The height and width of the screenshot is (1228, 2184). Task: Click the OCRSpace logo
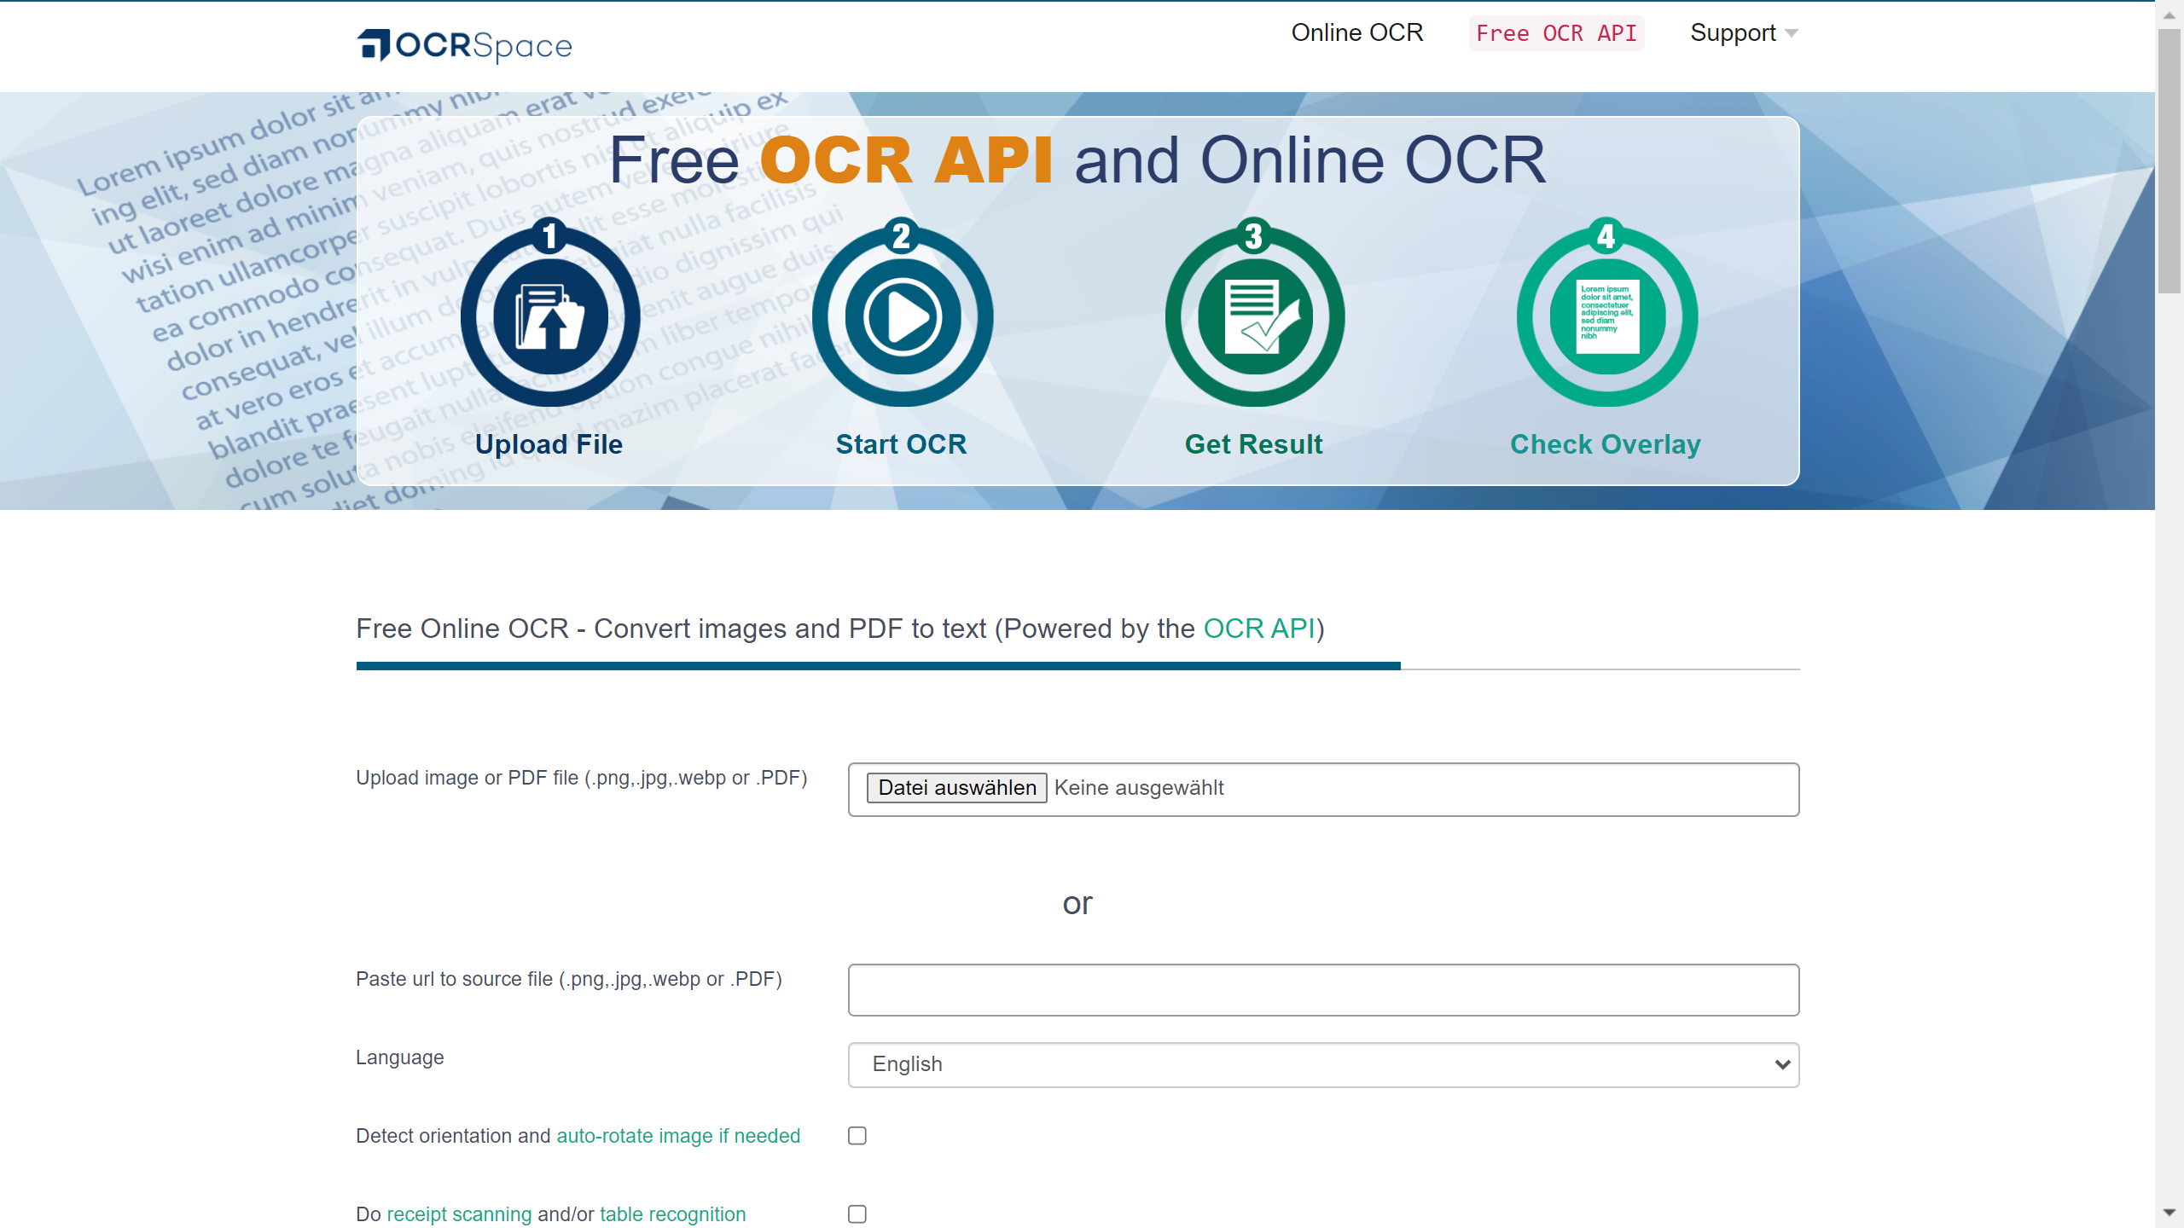pos(464,44)
